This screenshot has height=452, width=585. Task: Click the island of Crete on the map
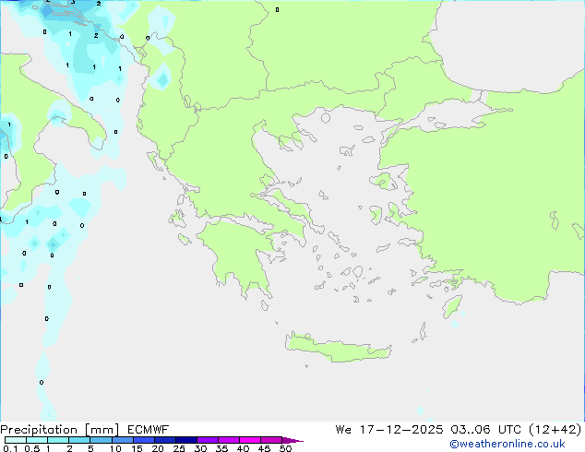tap(338, 349)
